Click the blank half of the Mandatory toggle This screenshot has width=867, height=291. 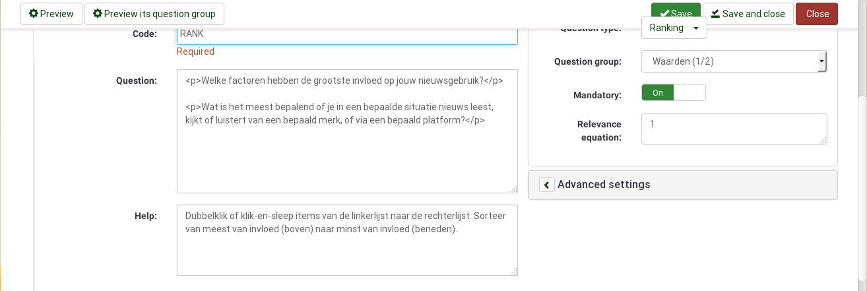690,93
